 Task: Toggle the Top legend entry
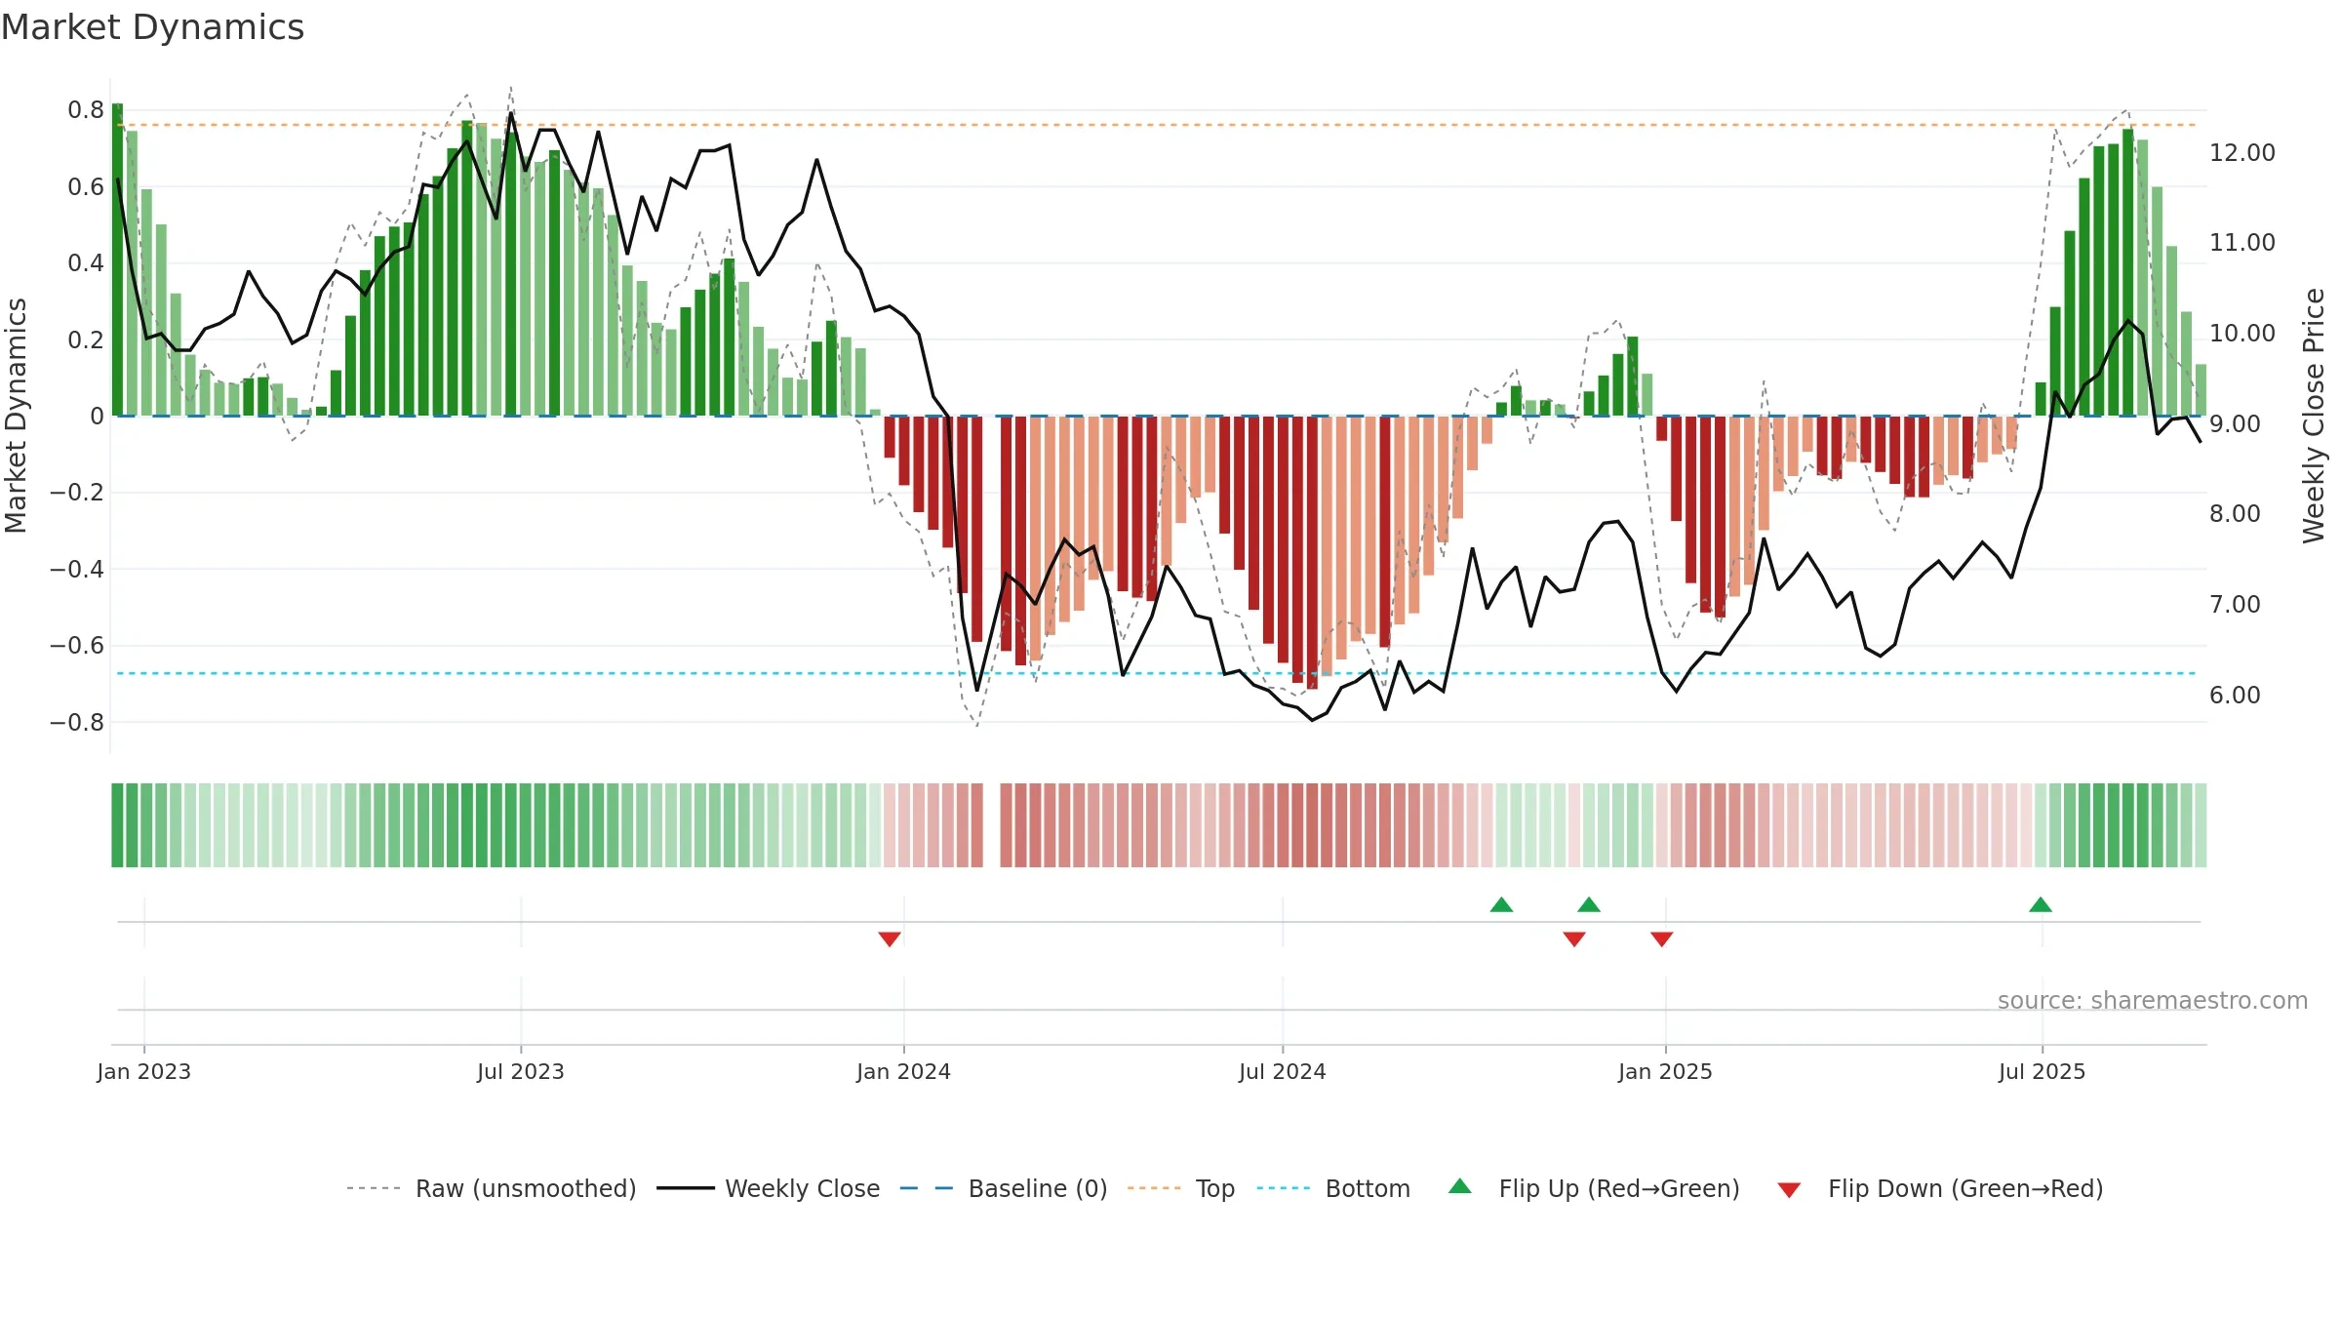1180,1188
